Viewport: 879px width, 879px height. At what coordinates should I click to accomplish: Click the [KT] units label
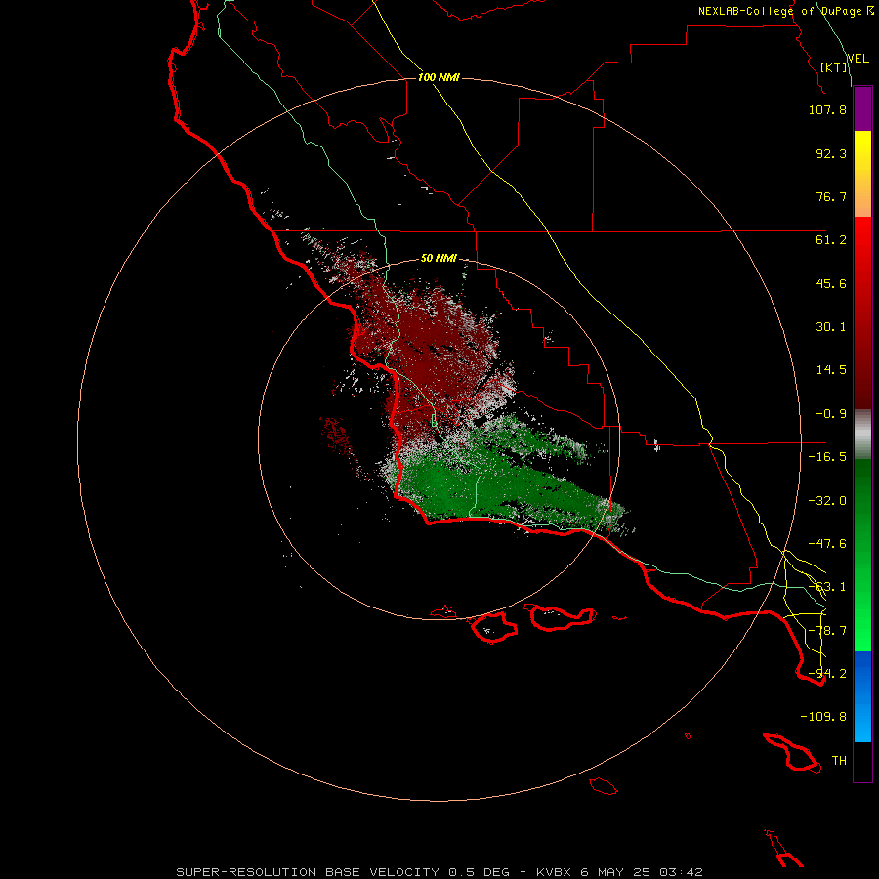pyautogui.click(x=834, y=67)
